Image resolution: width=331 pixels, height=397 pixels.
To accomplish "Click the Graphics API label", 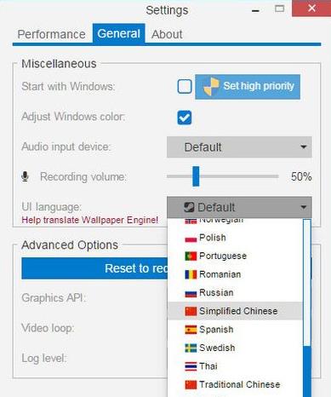I will [x=54, y=298].
